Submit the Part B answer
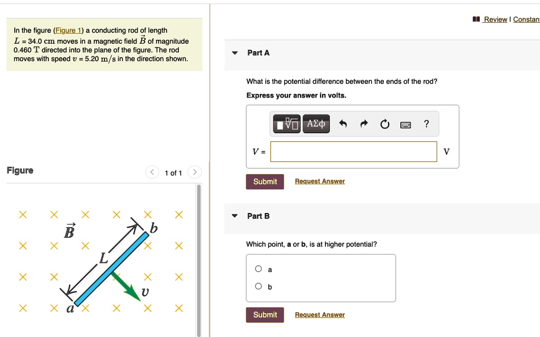Viewport: 540px width, 337px height. click(x=265, y=315)
